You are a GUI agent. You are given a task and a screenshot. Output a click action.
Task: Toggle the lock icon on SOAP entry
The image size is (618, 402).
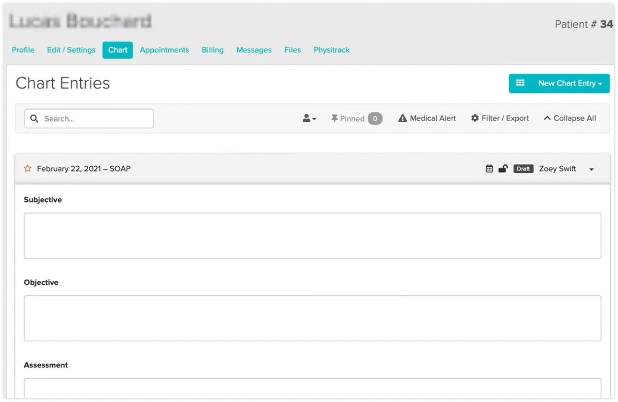(503, 168)
